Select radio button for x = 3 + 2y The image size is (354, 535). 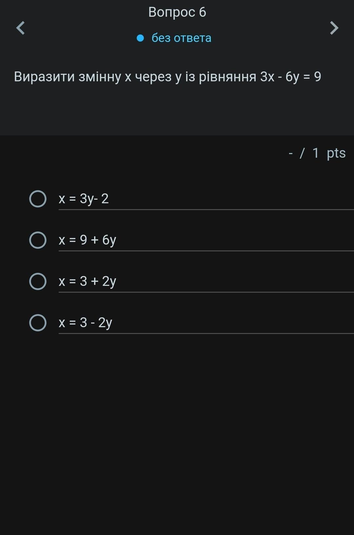coord(38,281)
